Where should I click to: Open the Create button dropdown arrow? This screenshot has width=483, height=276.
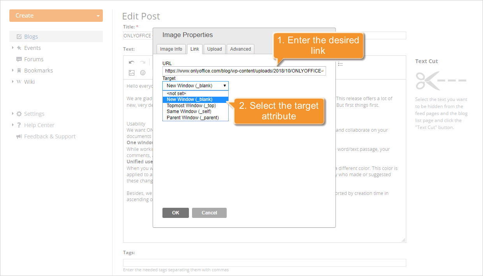98,15
